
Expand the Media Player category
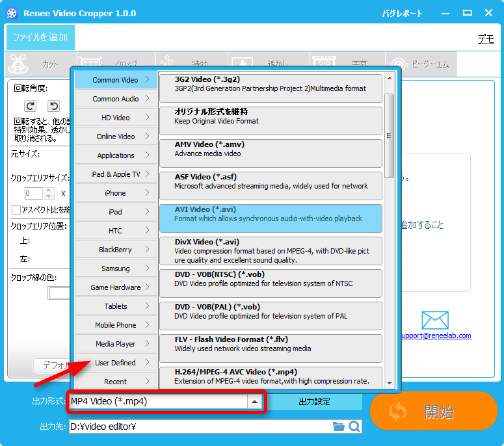tap(116, 344)
